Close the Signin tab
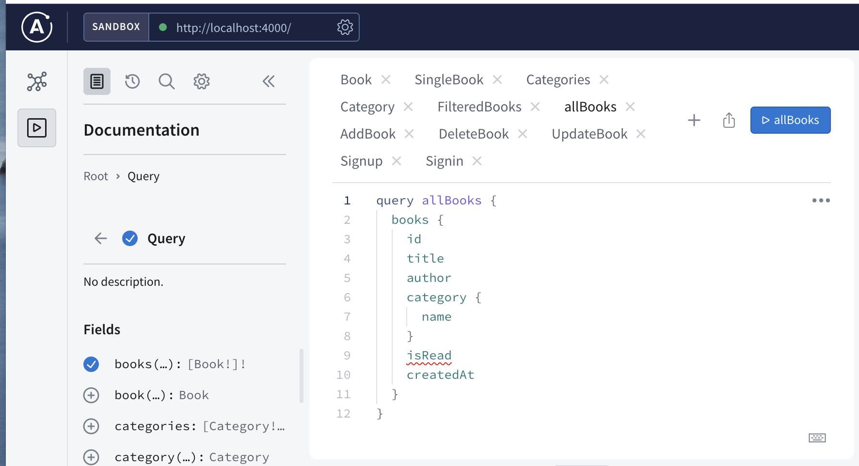 click(477, 161)
